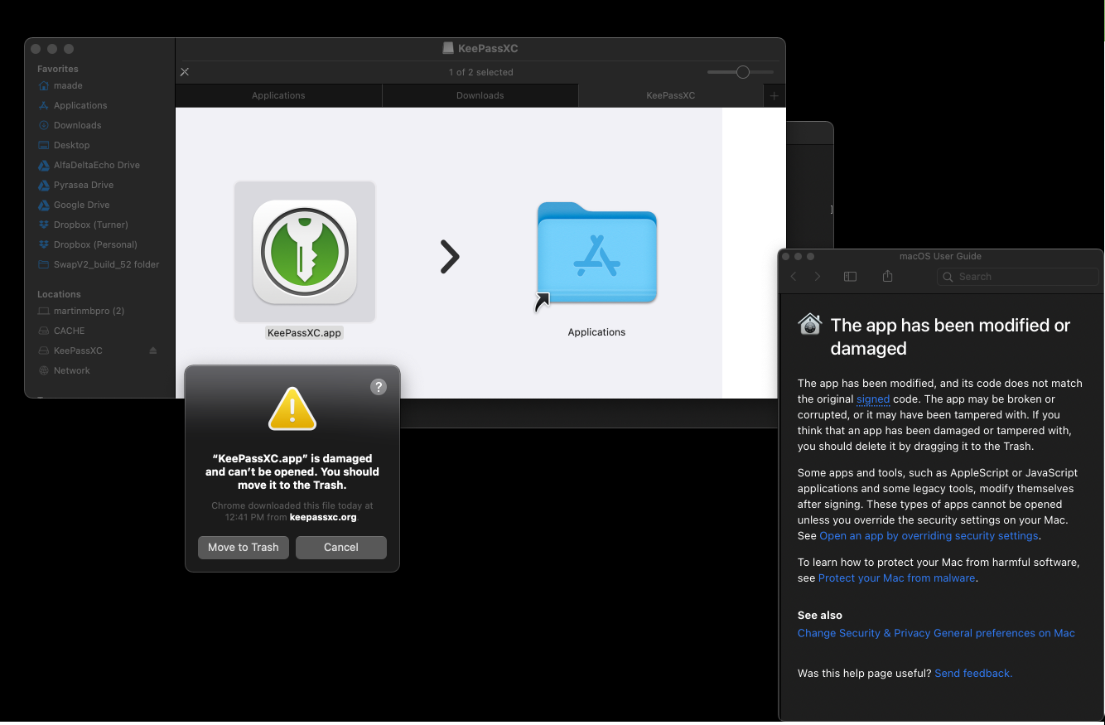Open the Protect your Mac from malware link

pyautogui.click(x=896, y=578)
